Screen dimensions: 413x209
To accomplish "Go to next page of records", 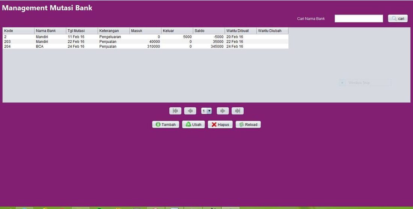I will coord(223,111).
